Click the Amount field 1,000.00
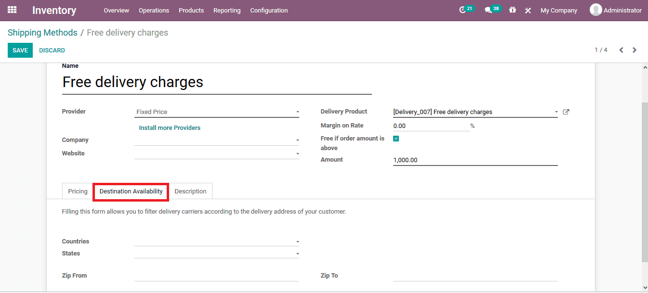 pyautogui.click(x=476, y=160)
